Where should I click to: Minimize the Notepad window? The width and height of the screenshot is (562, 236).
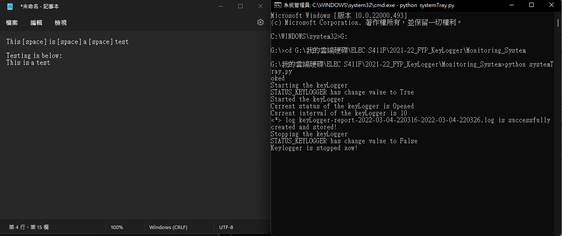pos(220,6)
